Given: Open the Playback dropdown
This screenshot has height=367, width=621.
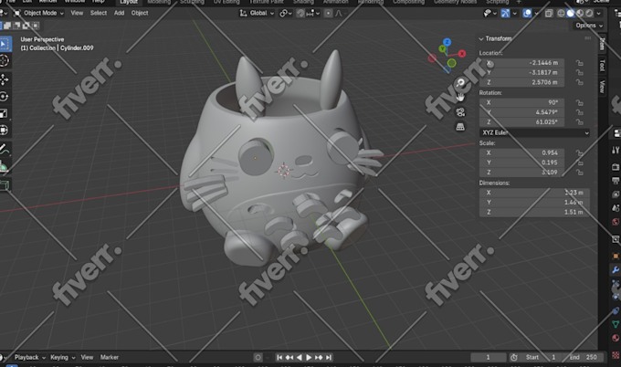Looking at the screenshot, I should click(x=30, y=358).
